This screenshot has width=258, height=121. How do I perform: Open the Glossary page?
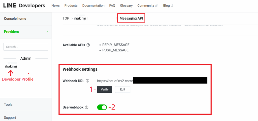coord(126,6)
